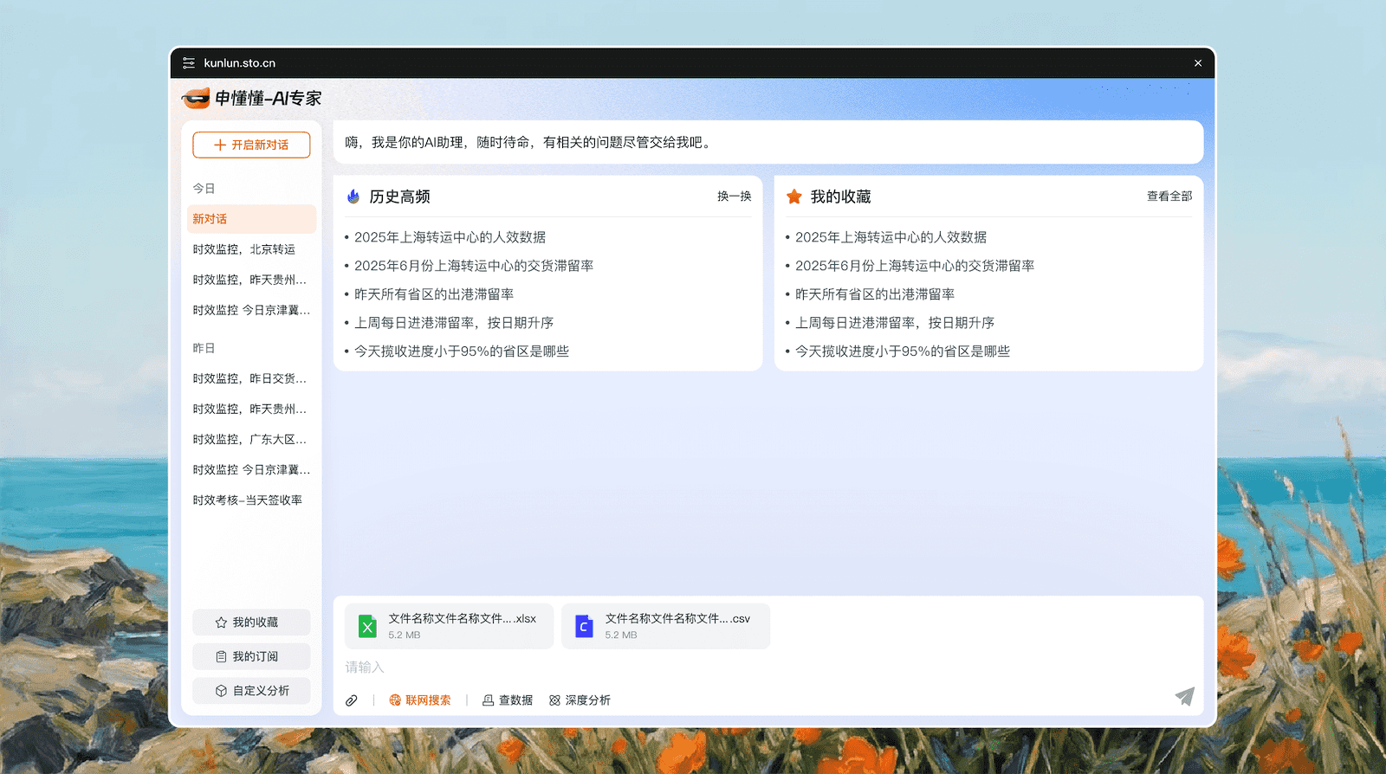Focus the 请输入 message input field
1386x774 pixels.
coord(767,668)
